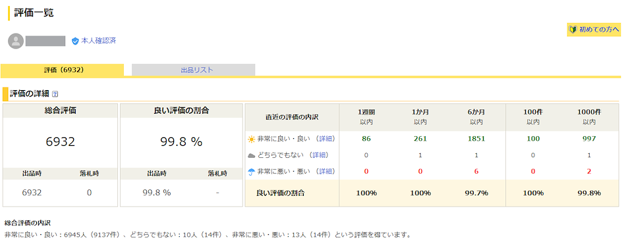Image resolution: width=622 pixels, height=240 pixels.
Task: Click the 落札時 value 0
Action: 89,193
